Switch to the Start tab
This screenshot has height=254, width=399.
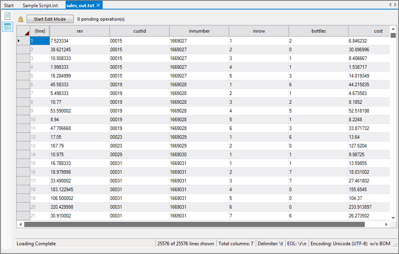pyautogui.click(x=8, y=6)
